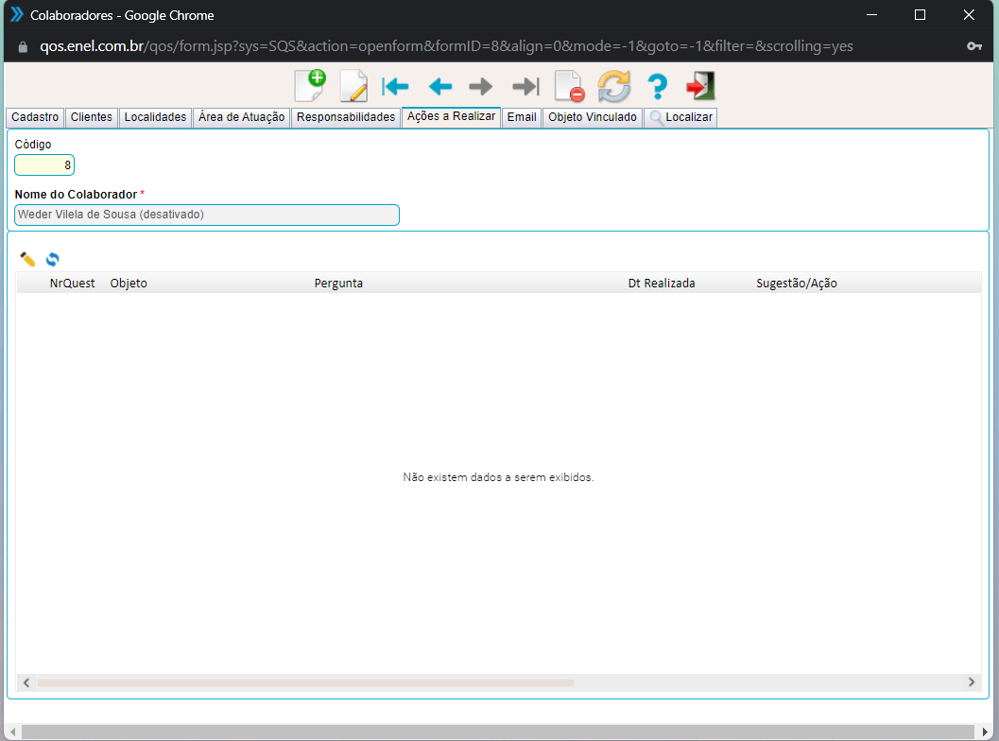Screen dimensions: 999x741
Task: Click the grid's horizontal scrollbar right arrow
Action: click(x=971, y=682)
